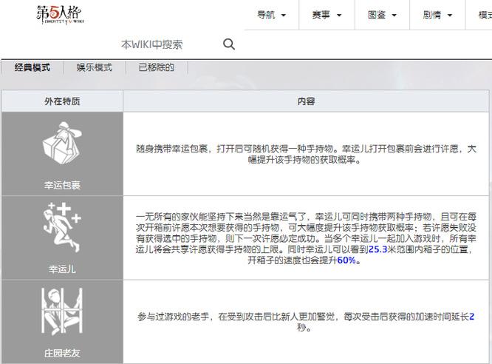Click the 幸运包裹 trait label
492x364 pixels.
click(62, 185)
